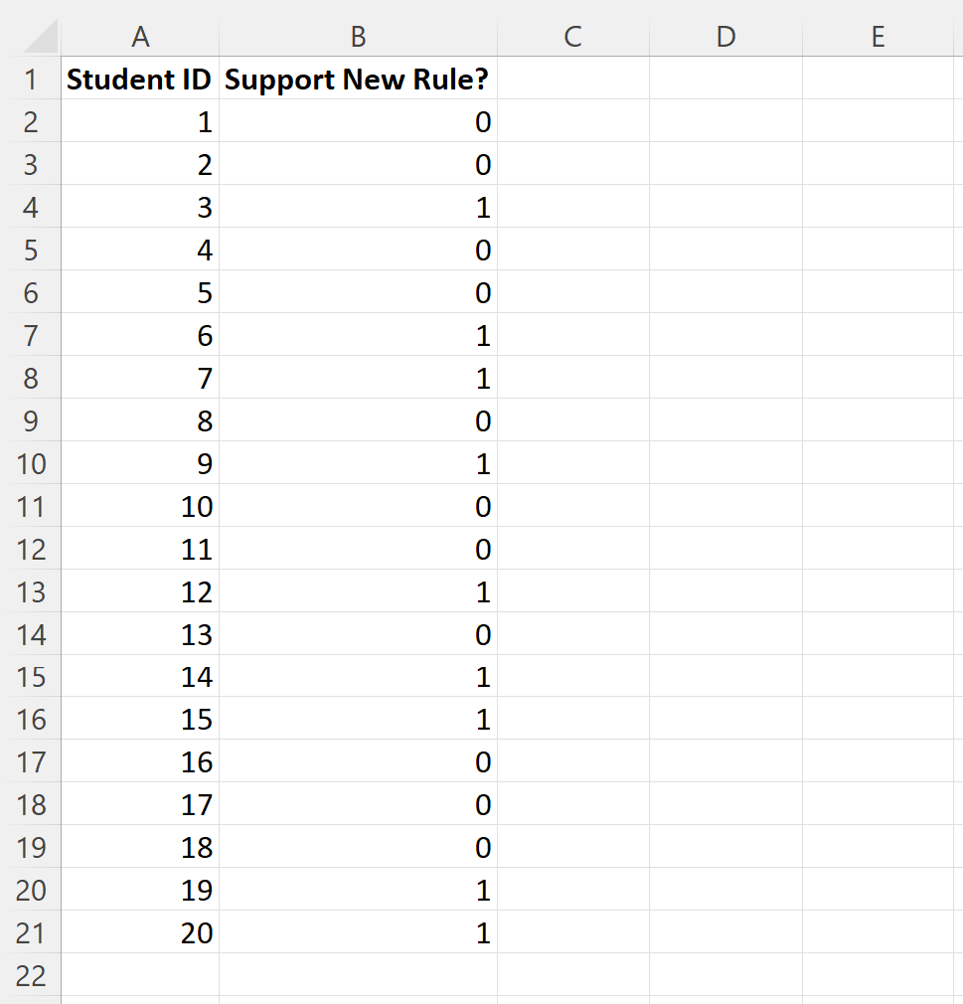Select the cell containing Student ID 5
Screen dimensions: 963x1004
140,292
